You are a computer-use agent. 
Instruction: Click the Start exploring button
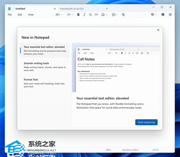[x=147, y=122]
